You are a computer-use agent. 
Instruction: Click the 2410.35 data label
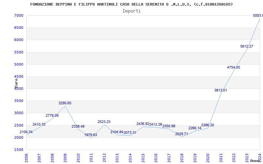tap(39, 124)
